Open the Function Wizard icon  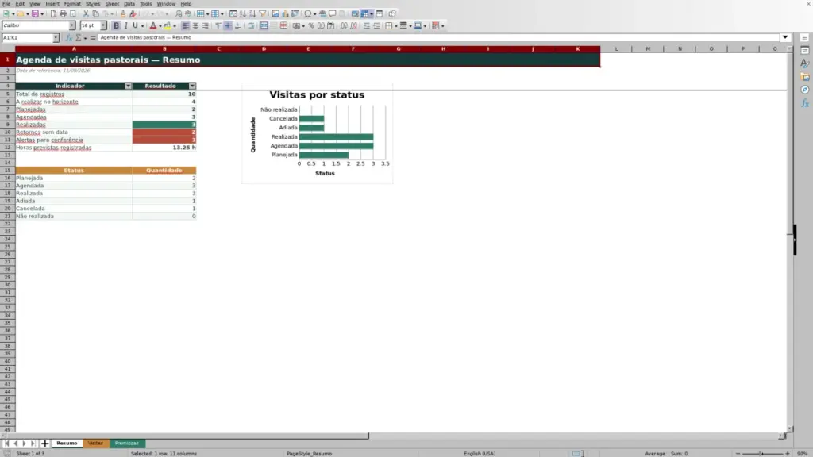[x=68, y=38]
